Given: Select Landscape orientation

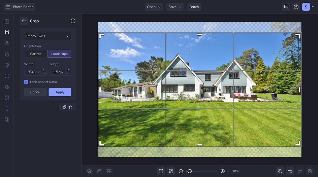Looking at the screenshot, I should coord(59,54).
